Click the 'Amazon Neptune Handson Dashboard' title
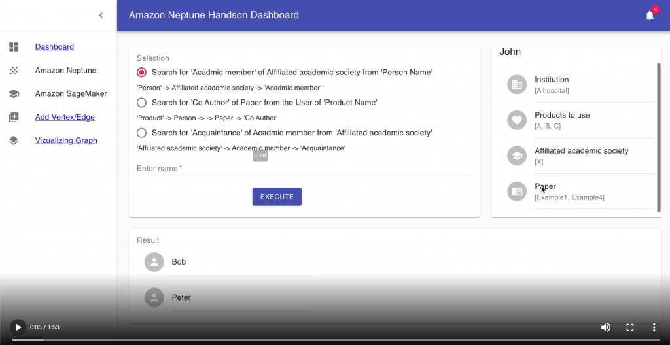The width and height of the screenshot is (670, 345). click(214, 16)
